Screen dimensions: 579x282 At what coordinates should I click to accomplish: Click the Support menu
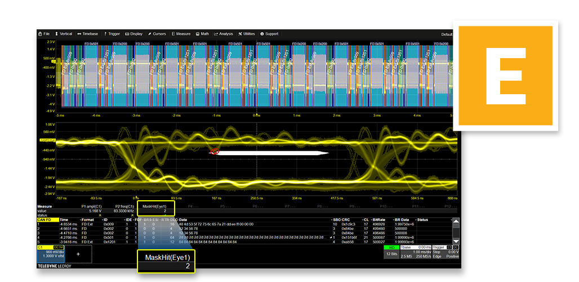(x=269, y=34)
